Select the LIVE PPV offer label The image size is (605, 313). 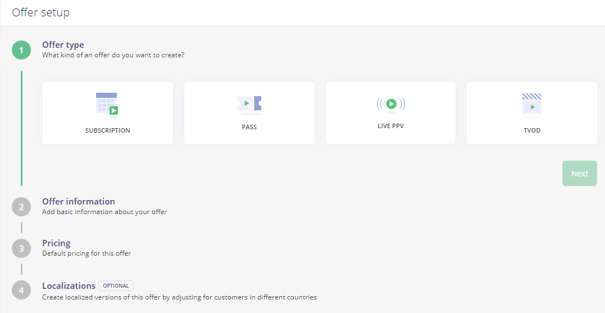[x=391, y=126]
